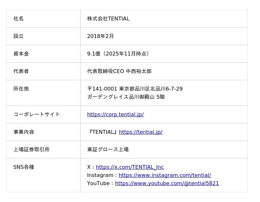Click the 資本金 row label
Image resolution: width=260 pixels, height=202 pixels.
pos(21,54)
